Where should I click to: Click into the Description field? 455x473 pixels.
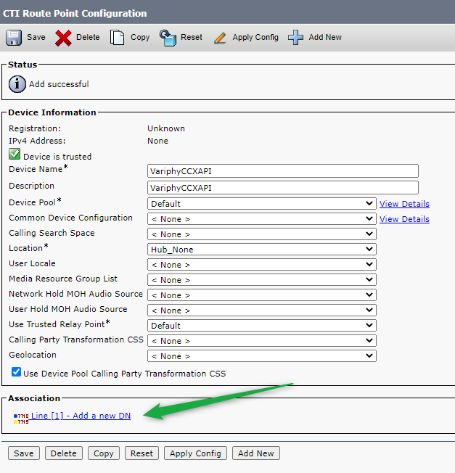[283, 188]
